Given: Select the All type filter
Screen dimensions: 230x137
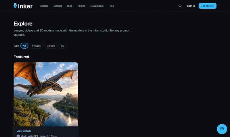Looking at the screenshot, I should [24, 46].
